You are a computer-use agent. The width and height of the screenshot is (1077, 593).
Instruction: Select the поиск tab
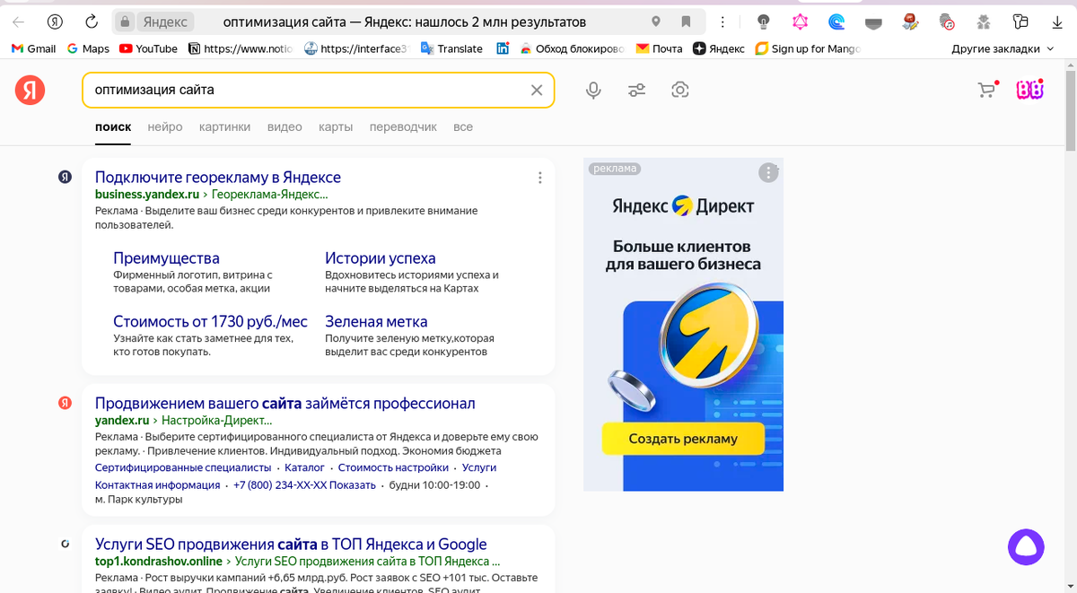pyautogui.click(x=113, y=127)
